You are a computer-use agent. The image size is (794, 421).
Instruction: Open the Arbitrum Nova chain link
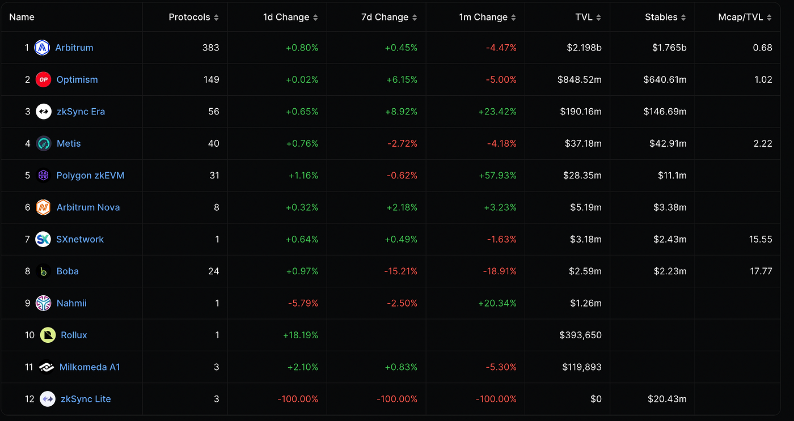(x=88, y=207)
